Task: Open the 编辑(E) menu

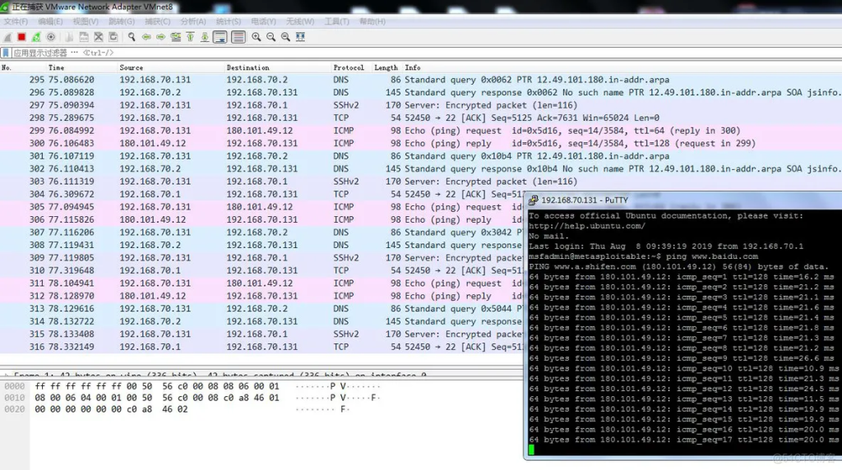Action: tap(50, 21)
